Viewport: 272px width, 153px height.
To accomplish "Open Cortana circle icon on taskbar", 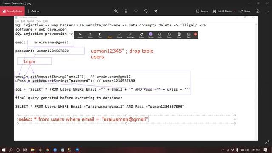I will click(x=18, y=150).
